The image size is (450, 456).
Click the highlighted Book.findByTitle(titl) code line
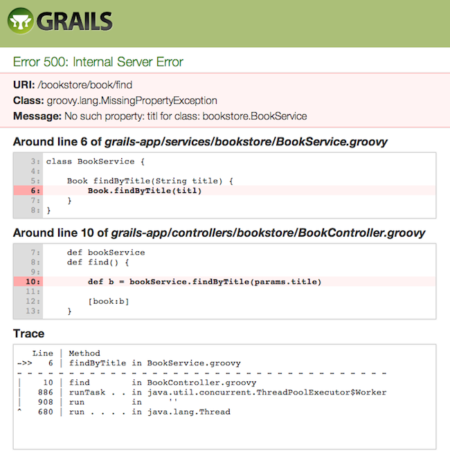click(x=144, y=191)
